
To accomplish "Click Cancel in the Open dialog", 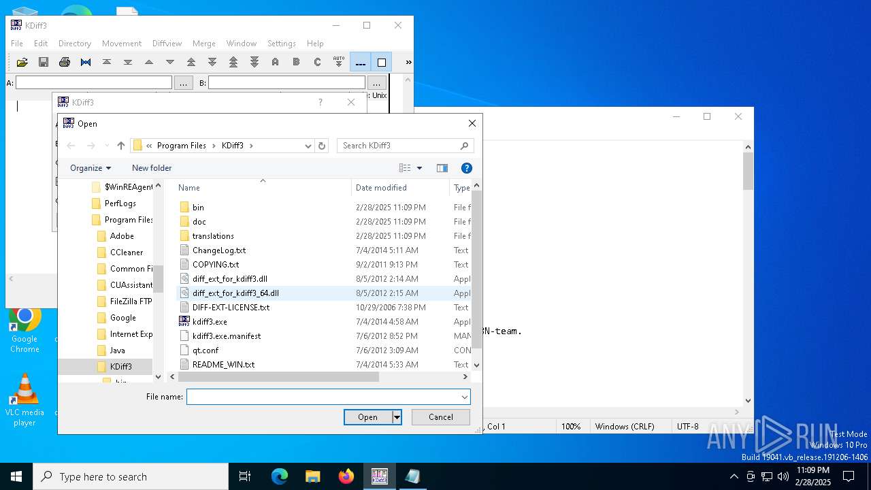I will (x=440, y=417).
